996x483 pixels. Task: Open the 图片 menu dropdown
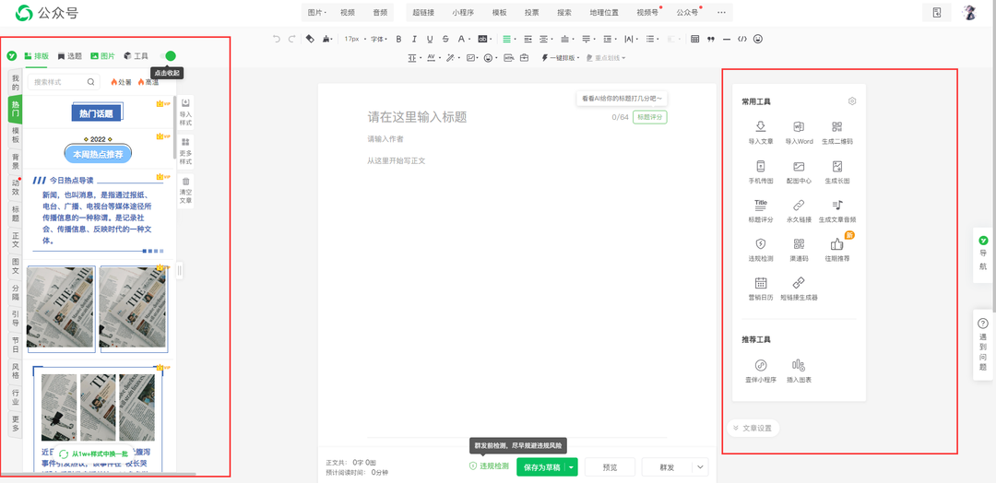click(316, 12)
